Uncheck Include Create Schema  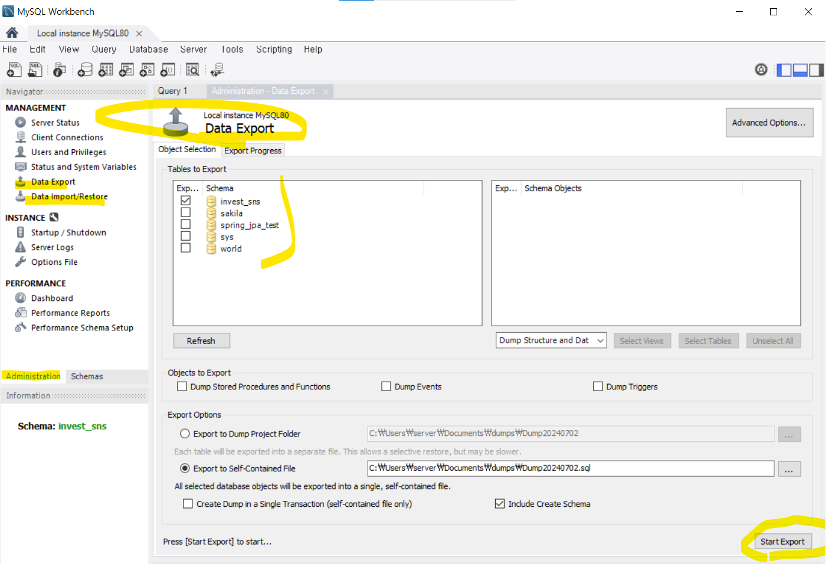coord(500,504)
